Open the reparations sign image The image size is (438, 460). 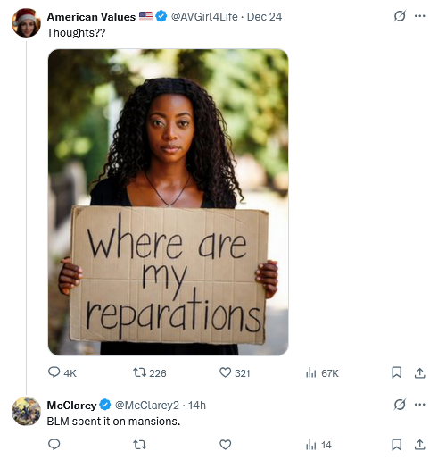[169, 202]
